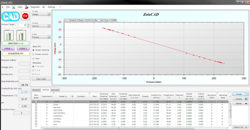The width and height of the screenshot is (250, 130).
Task: Click the Experiment # column header
Action: (x=47, y=96)
